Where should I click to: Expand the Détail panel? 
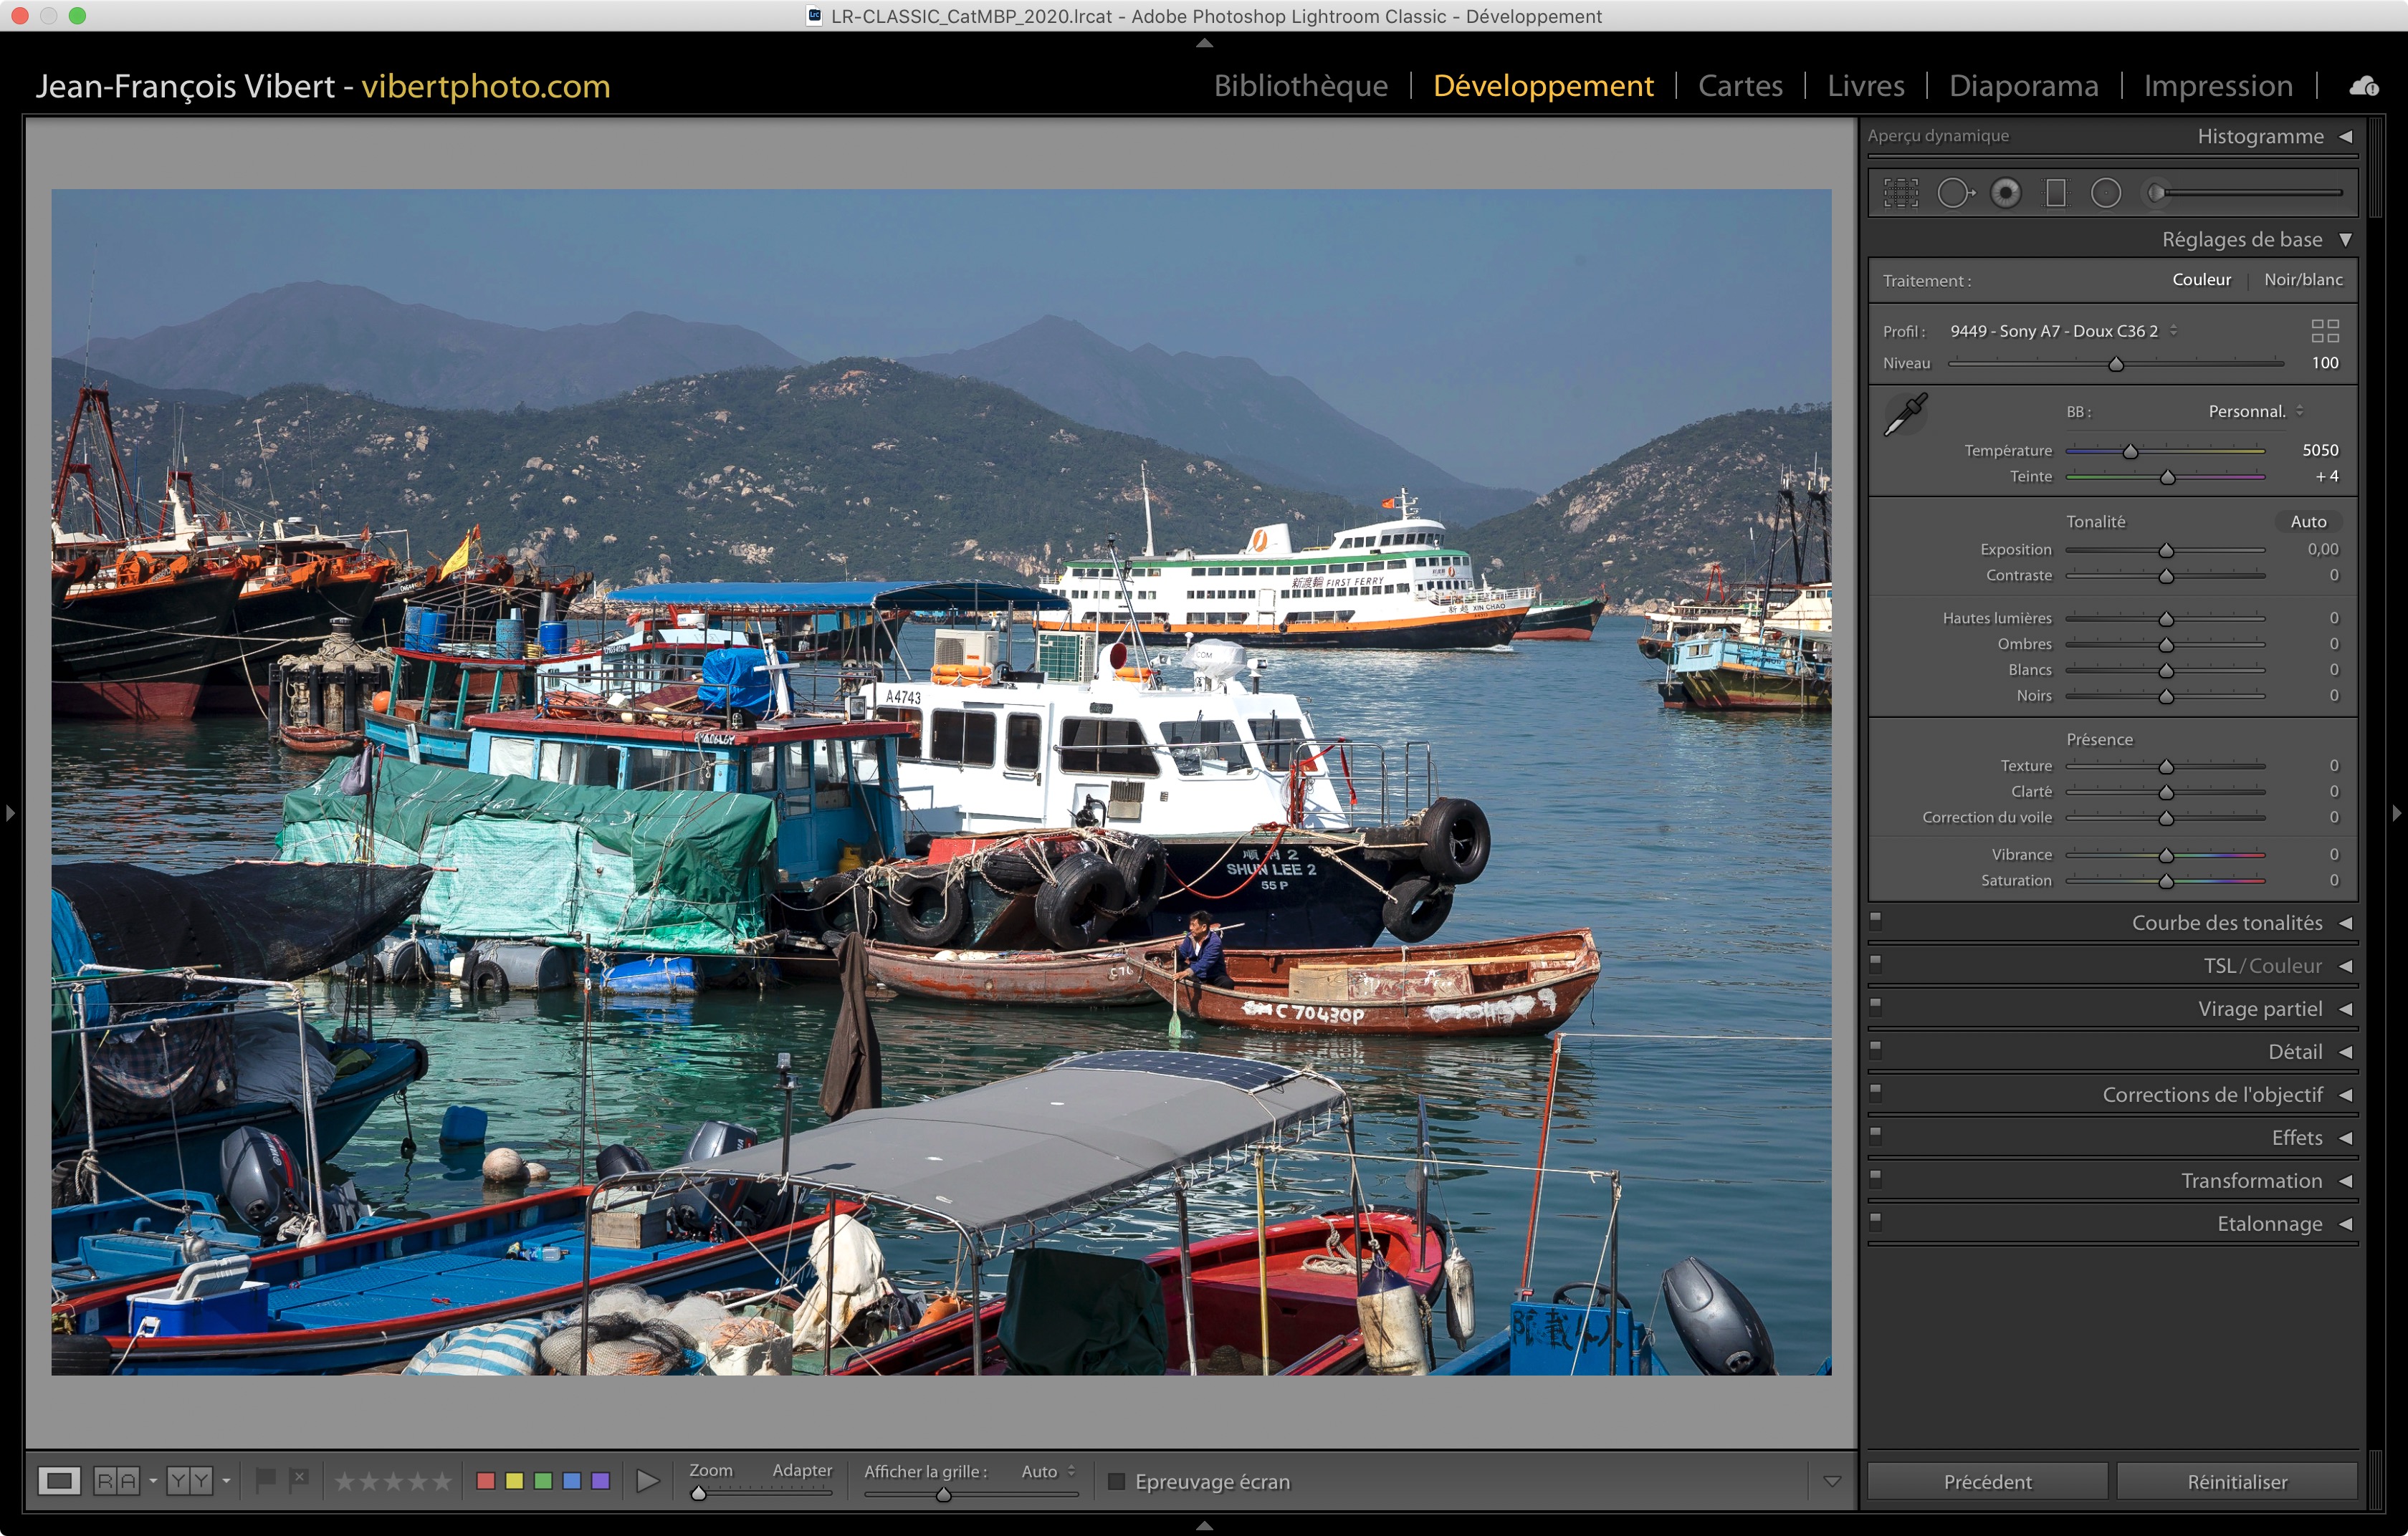coord(2295,1051)
